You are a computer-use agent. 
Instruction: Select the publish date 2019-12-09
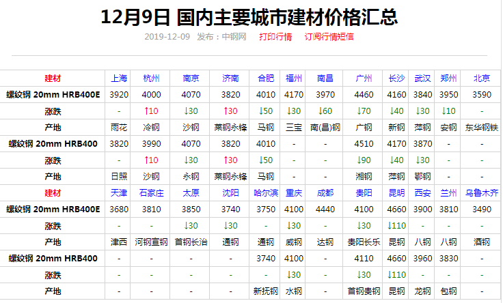tap(167, 37)
